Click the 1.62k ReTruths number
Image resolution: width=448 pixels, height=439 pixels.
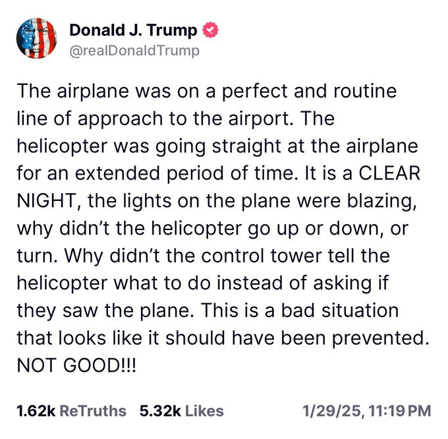click(36, 411)
